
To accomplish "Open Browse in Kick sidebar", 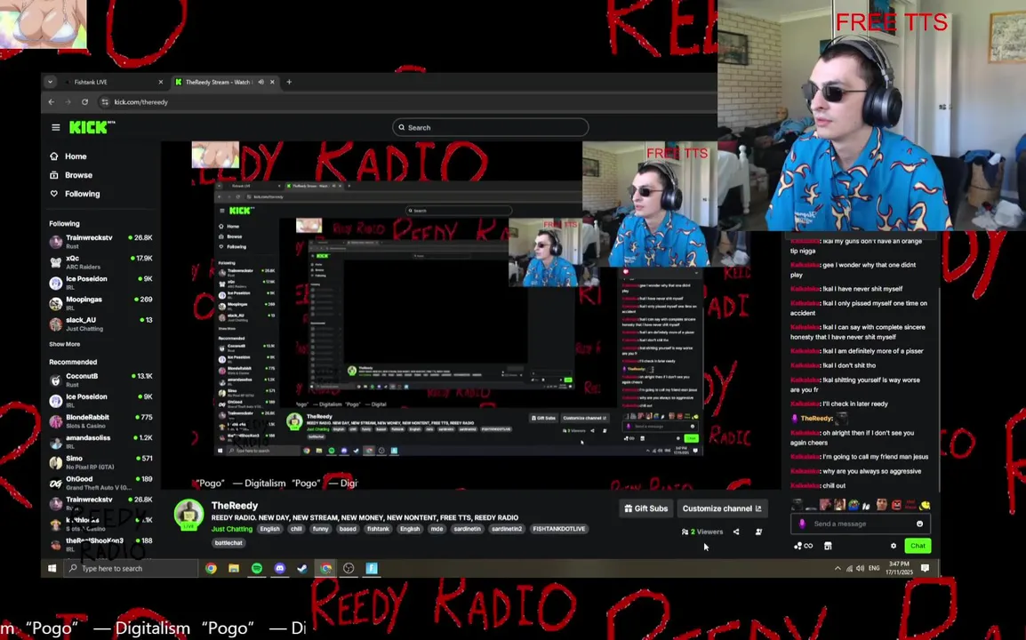I will coord(70,175).
